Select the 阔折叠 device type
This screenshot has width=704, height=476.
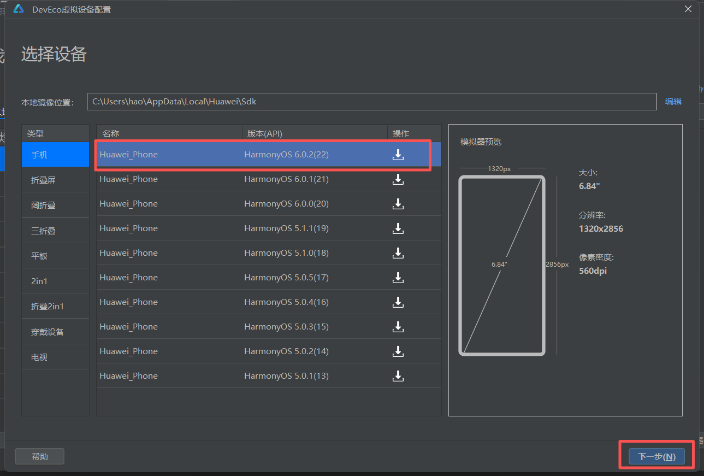[x=55, y=205]
